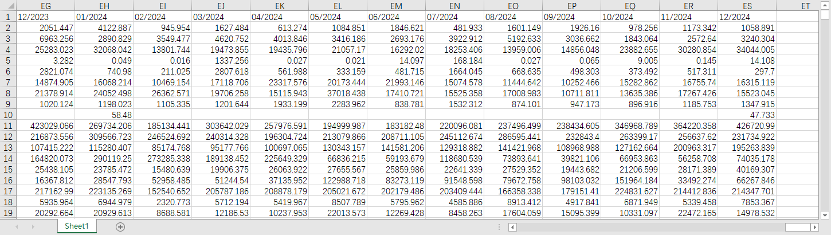Select cell with 12/2024 header

(747, 17)
